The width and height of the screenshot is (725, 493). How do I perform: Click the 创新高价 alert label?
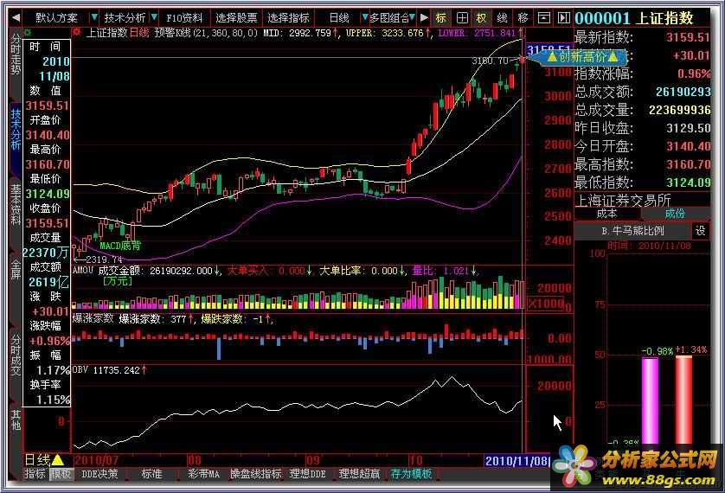pos(582,57)
